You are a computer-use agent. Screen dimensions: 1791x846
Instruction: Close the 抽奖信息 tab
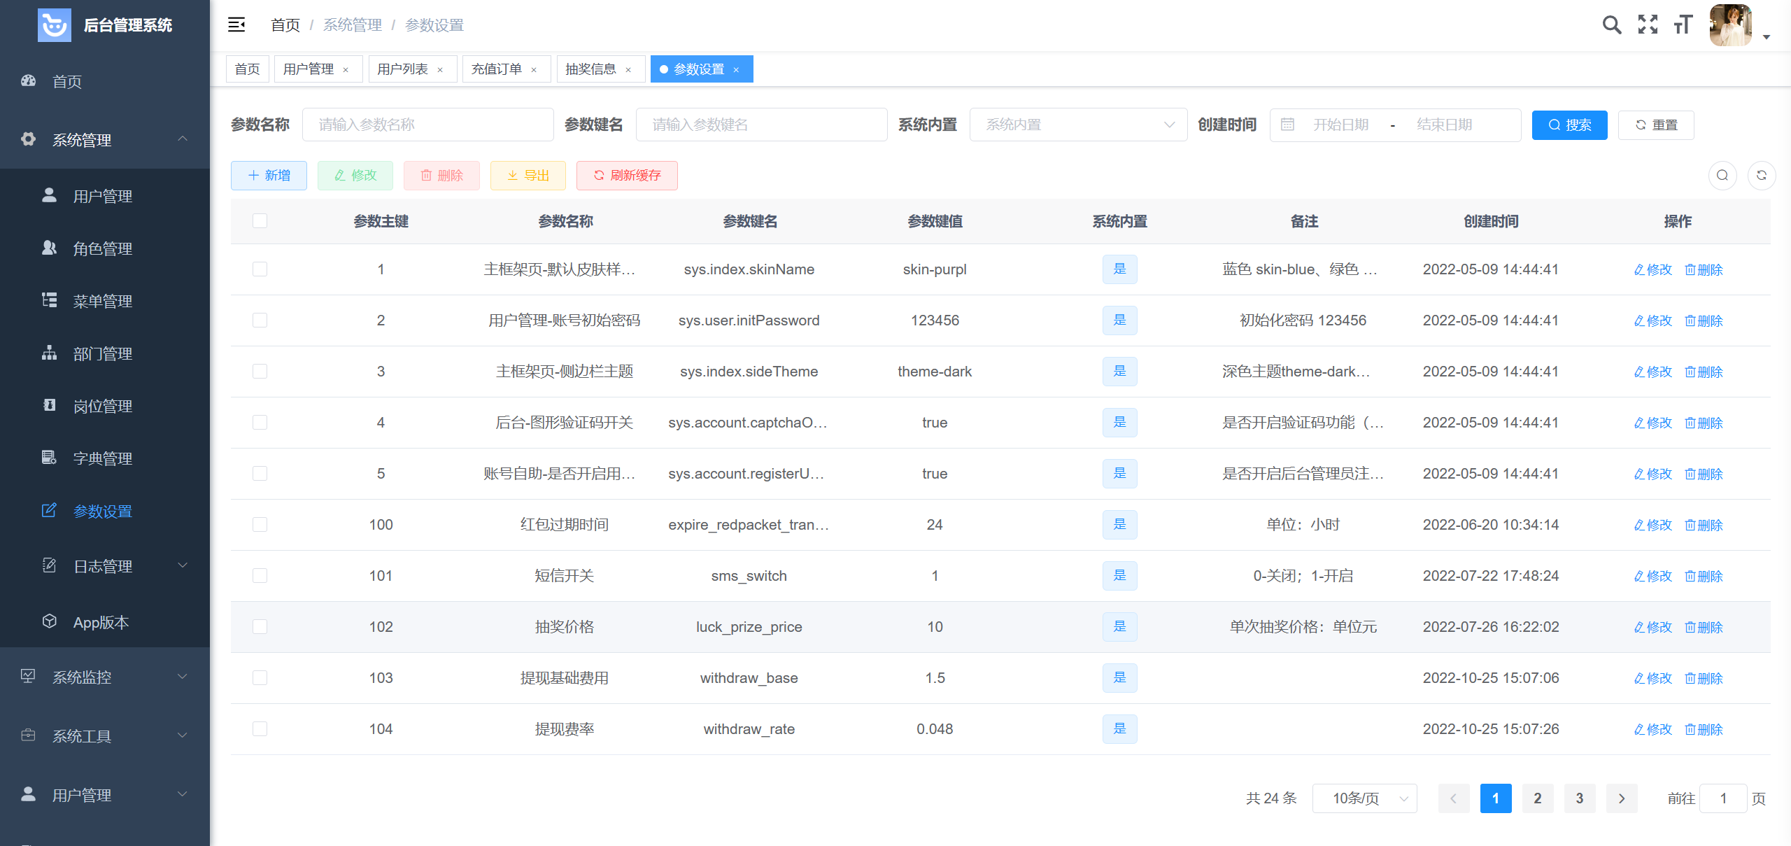[628, 70]
